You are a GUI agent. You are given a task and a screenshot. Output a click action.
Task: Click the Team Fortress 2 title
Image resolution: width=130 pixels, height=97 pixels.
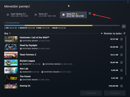[28, 55]
